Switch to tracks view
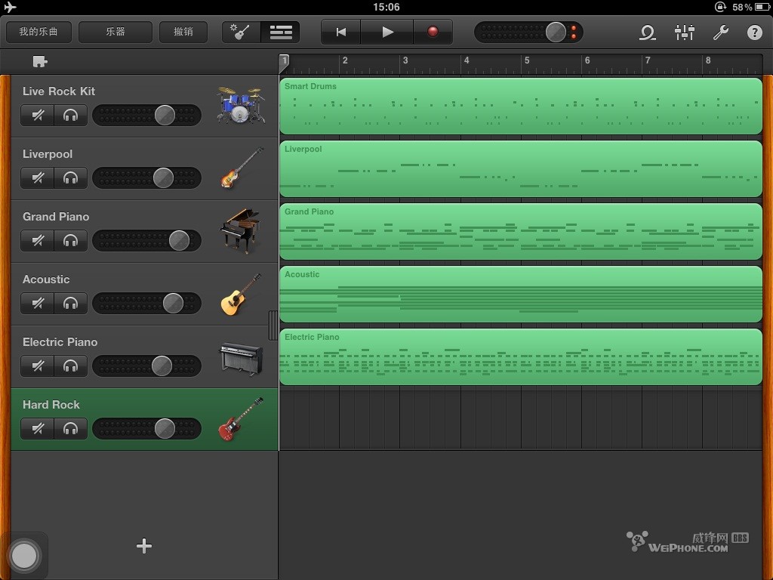773x580 pixels. [281, 32]
